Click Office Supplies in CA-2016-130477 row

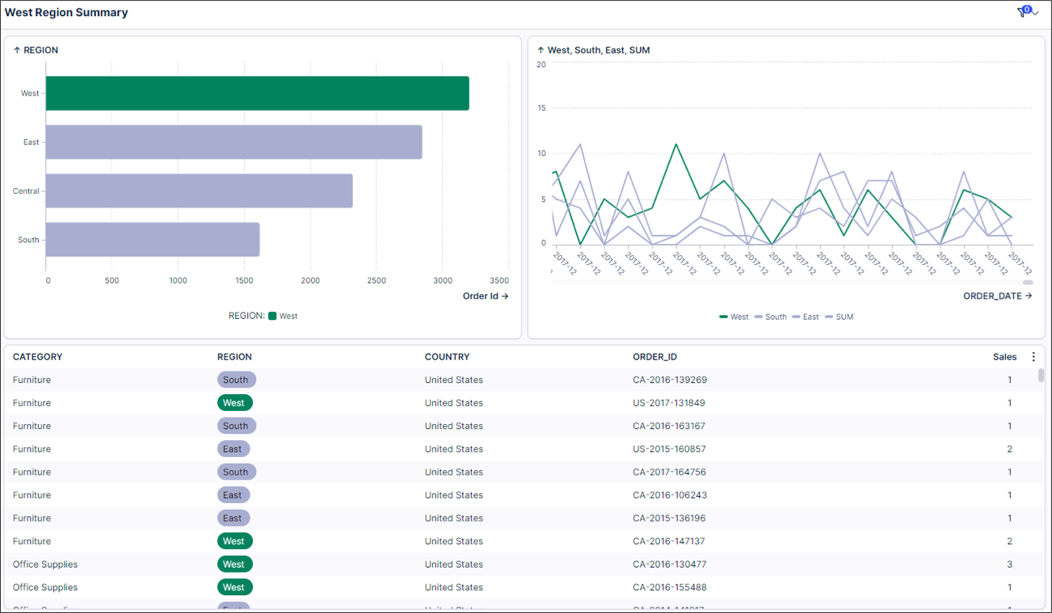pyautogui.click(x=45, y=565)
